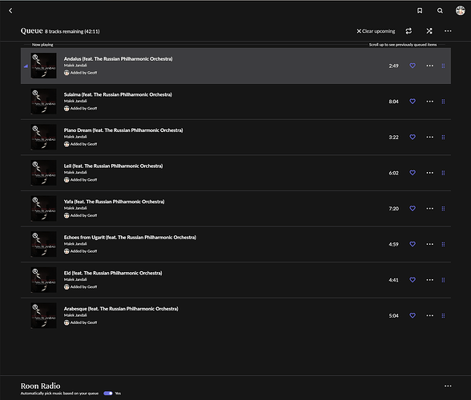
Task: Click the drag handle on Leil track
Action: (443, 173)
